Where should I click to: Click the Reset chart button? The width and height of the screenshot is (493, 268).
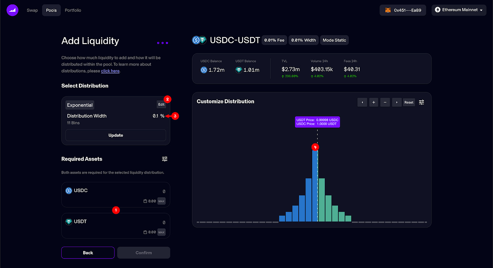point(409,102)
